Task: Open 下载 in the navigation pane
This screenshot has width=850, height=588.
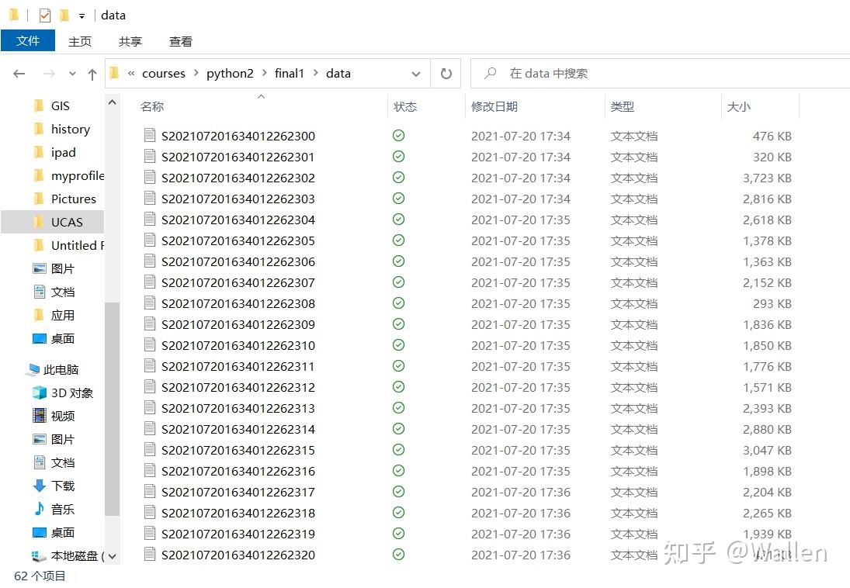Action: (62, 486)
